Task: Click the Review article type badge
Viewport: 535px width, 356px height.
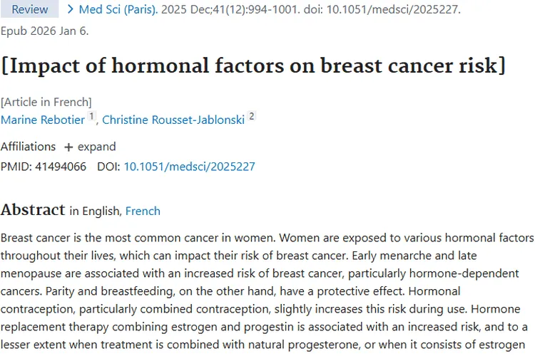Action: click(x=30, y=9)
